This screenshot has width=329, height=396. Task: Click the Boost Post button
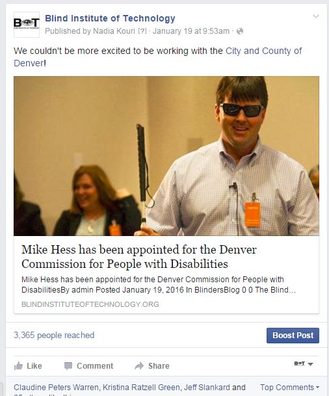[x=293, y=336]
